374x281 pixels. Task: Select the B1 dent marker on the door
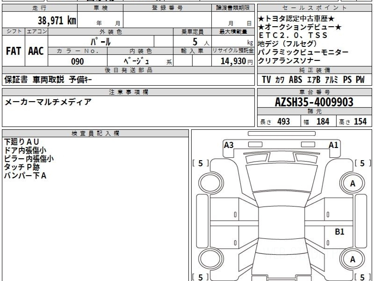(339, 232)
